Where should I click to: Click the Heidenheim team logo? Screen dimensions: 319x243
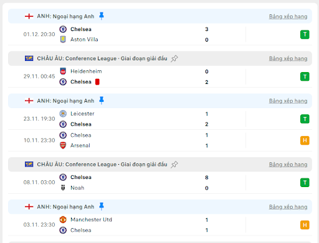[x=63, y=71]
